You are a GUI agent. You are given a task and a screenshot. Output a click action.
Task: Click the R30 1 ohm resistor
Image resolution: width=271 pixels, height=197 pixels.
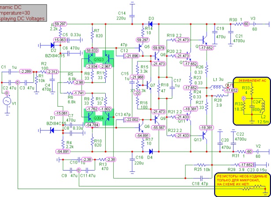(x=239, y=24)
